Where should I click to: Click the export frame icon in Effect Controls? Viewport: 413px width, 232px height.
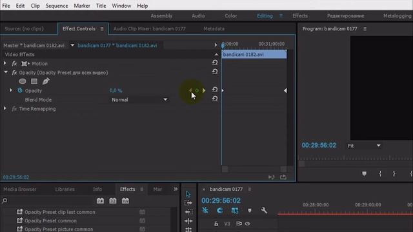283,177
